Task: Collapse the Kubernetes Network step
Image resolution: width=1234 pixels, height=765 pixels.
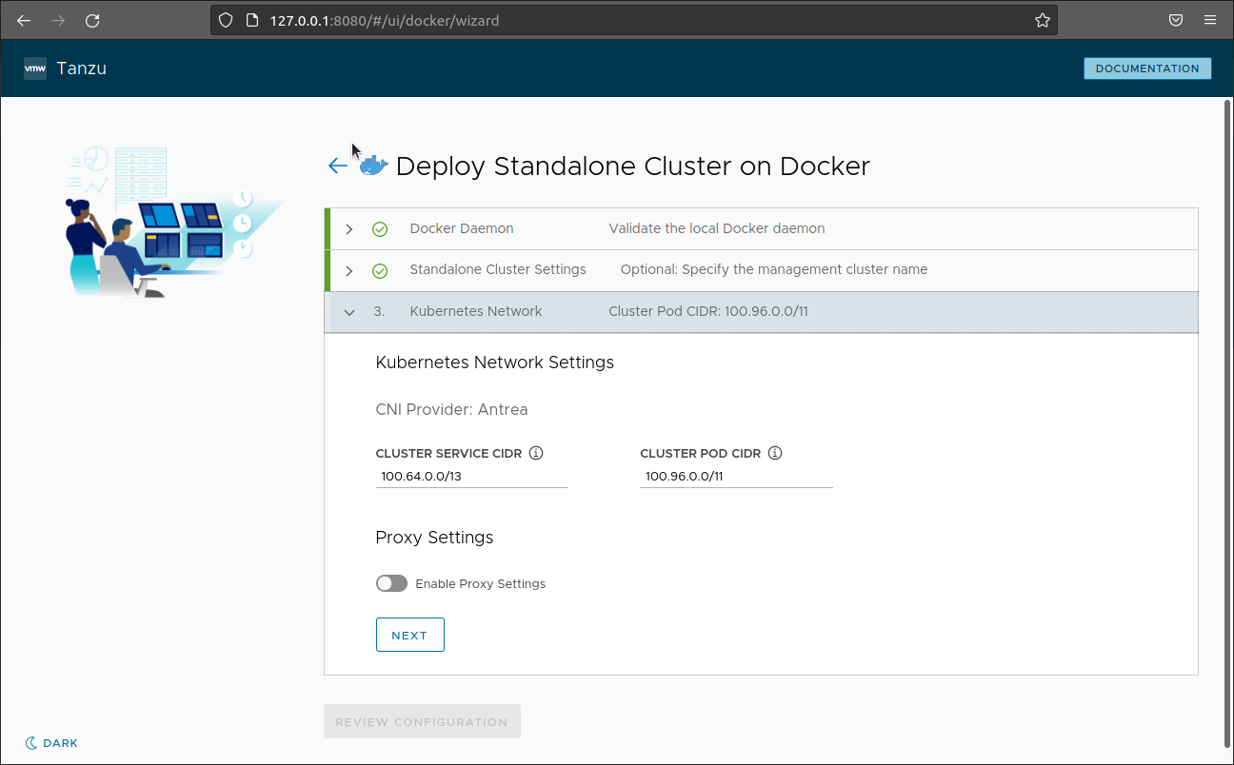Action: click(x=349, y=312)
